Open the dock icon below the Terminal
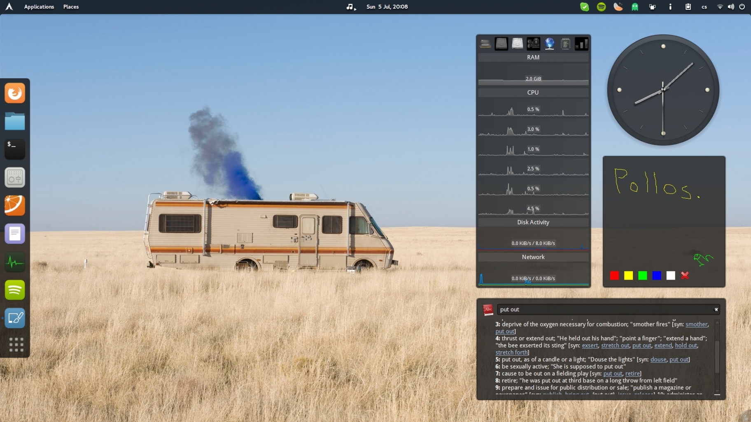Image resolution: width=751 pixels, height=422 pixels. pyautogui.click(x=15, y=177)
